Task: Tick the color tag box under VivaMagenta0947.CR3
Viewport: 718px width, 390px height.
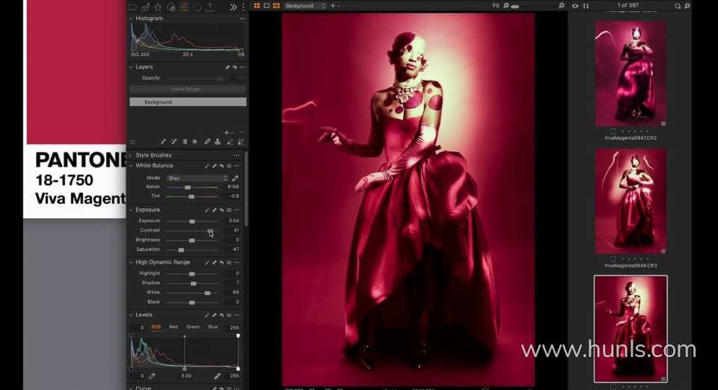Action: pyautogui.click(x=613, y=131)
